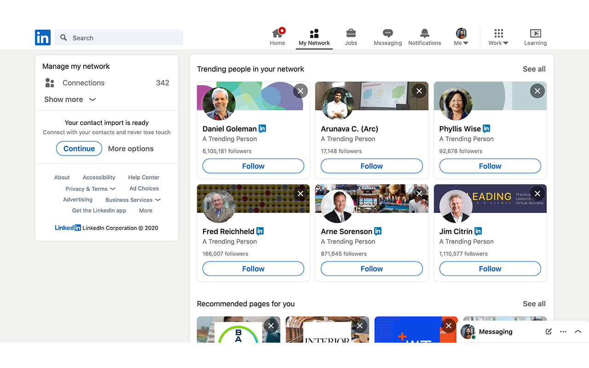
Task: Open the Me profile menu
Action: click(x=461, y=37)
